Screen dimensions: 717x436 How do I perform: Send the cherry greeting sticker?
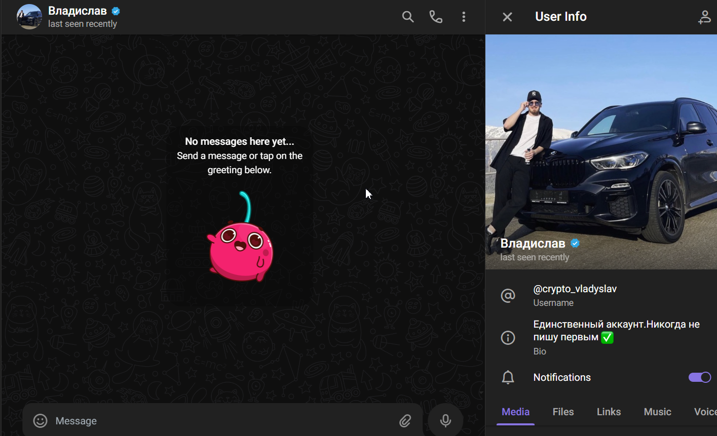click(x=240, y=236)
